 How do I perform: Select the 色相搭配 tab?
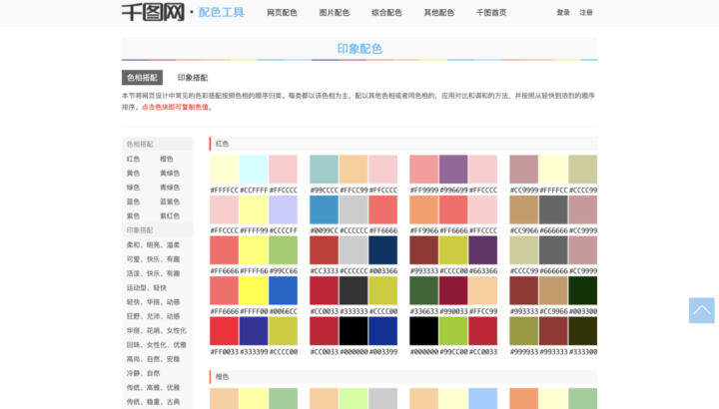(x=142, y=78)
